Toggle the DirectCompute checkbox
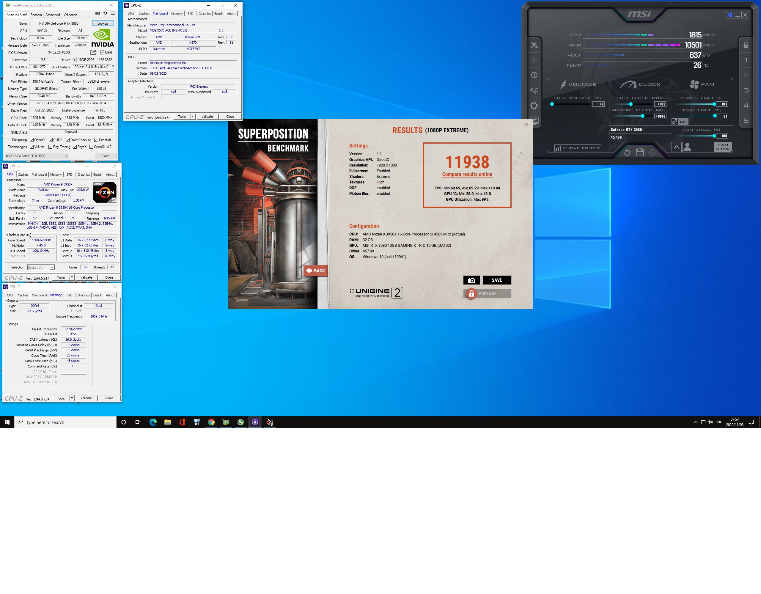This screenshot has width=761, height=594. point(67,140)
